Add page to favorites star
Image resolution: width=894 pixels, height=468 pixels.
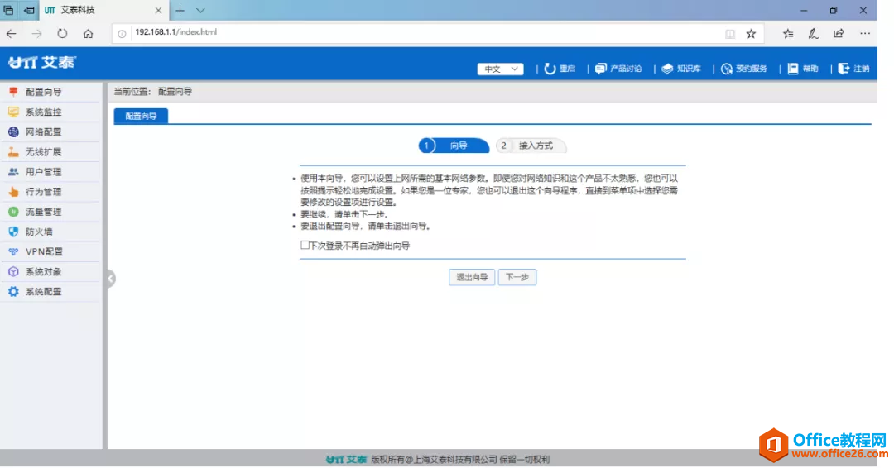751,34
